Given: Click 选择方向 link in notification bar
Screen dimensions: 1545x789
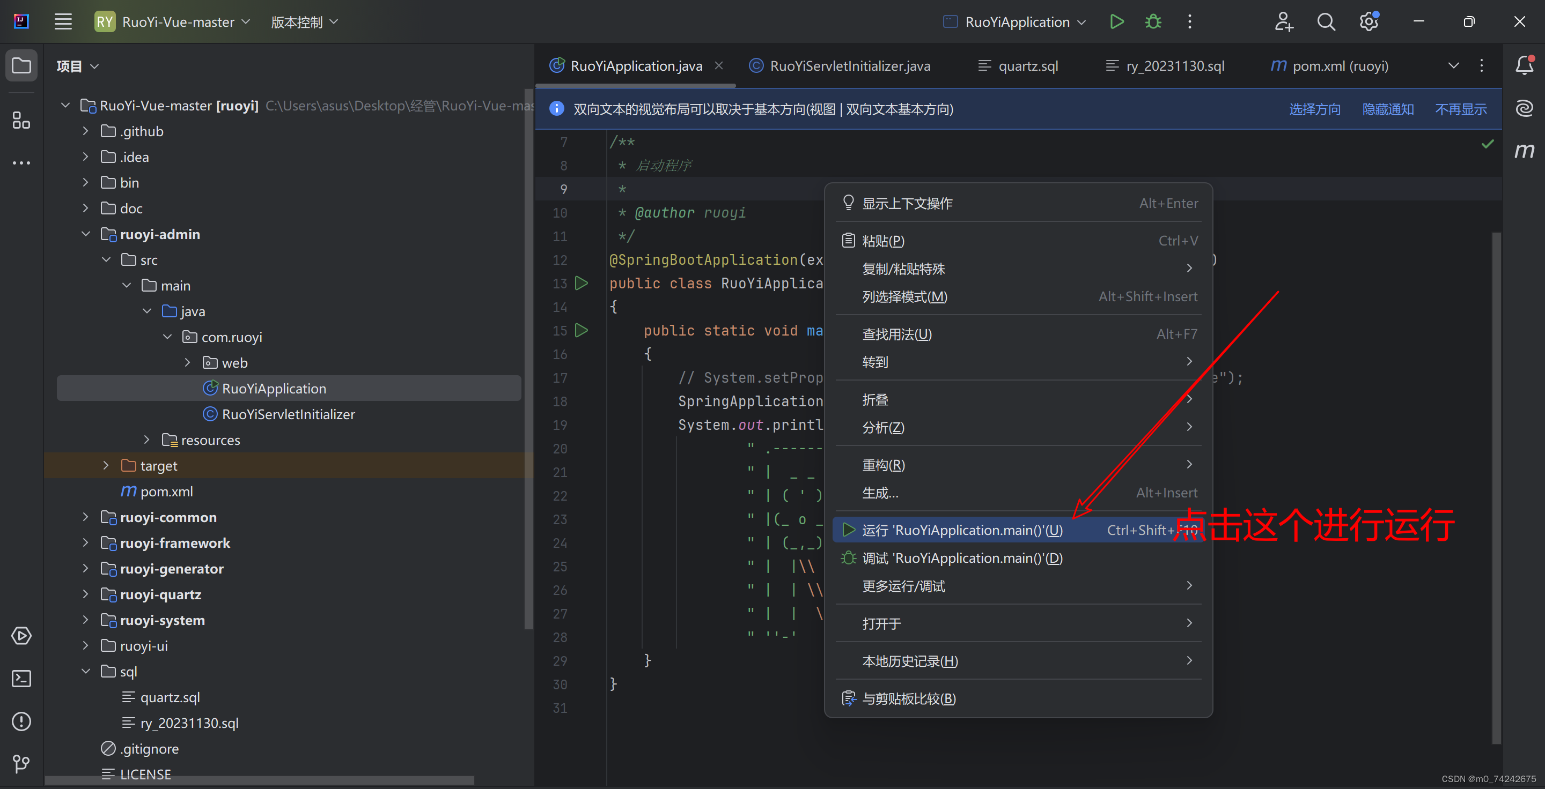Looking at the screenshot, I should (1315, 109).
